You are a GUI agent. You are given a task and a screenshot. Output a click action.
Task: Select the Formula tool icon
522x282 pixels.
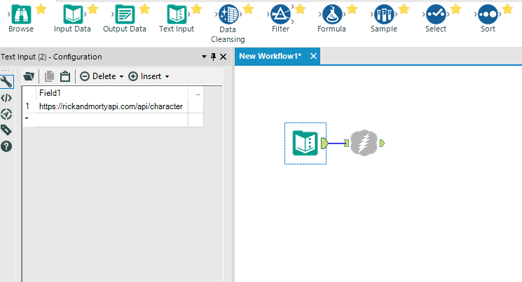pyautogui.click(x=332, y=14)
